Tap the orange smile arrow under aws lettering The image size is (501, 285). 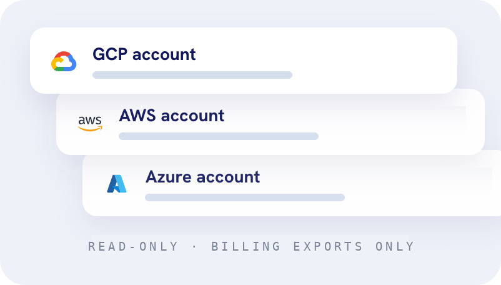tap(90, 129)
